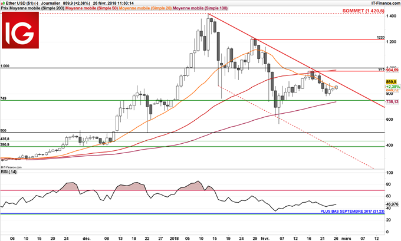The height and width of the screenshot is (241, 401).
Task: Click the '1220' resistance level label
Action: (x=380, y=38)
